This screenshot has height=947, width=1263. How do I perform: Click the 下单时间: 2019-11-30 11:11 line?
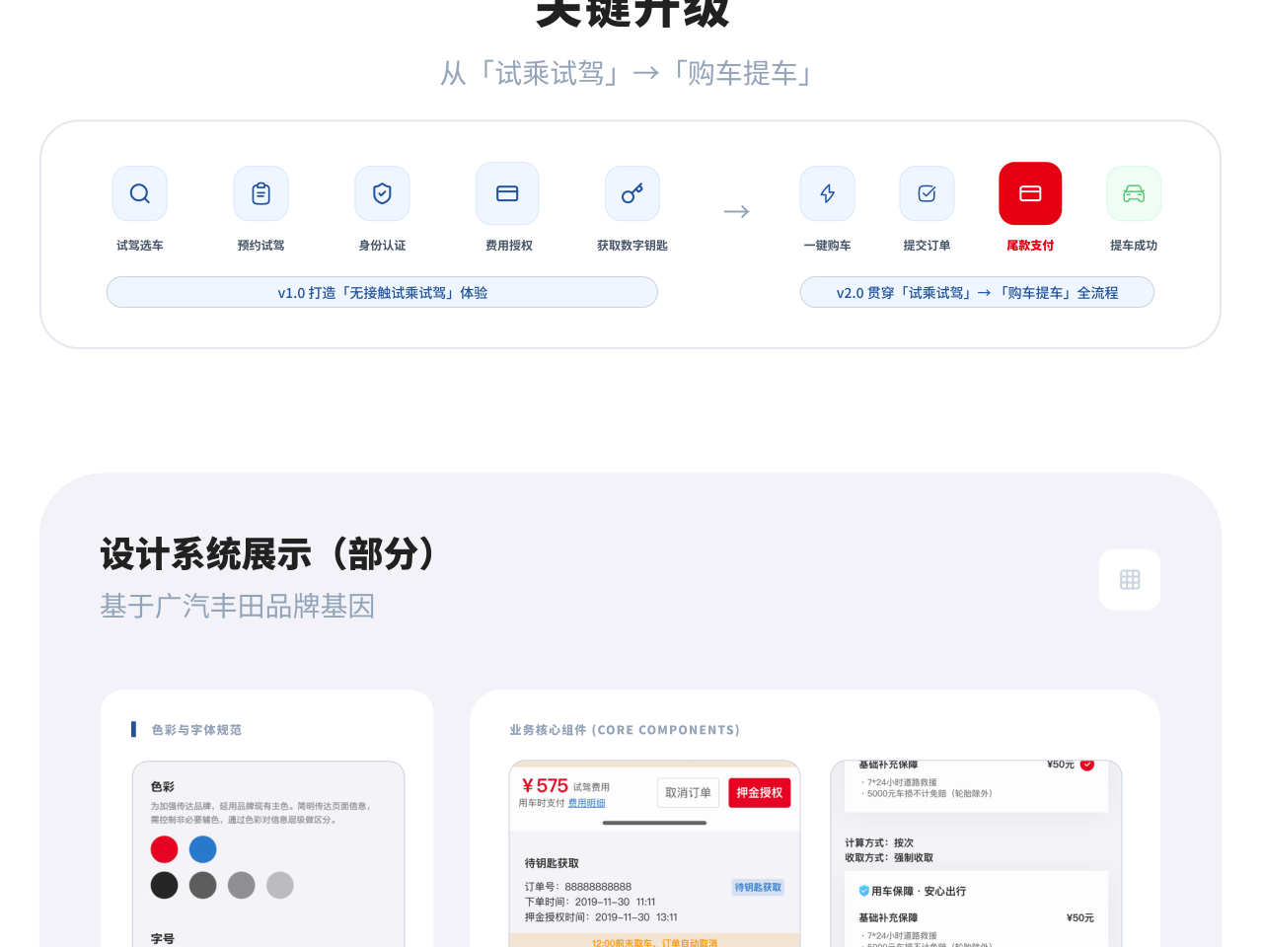coord(590,902)
